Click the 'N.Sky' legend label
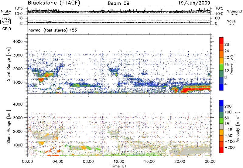 coord(6,11)
